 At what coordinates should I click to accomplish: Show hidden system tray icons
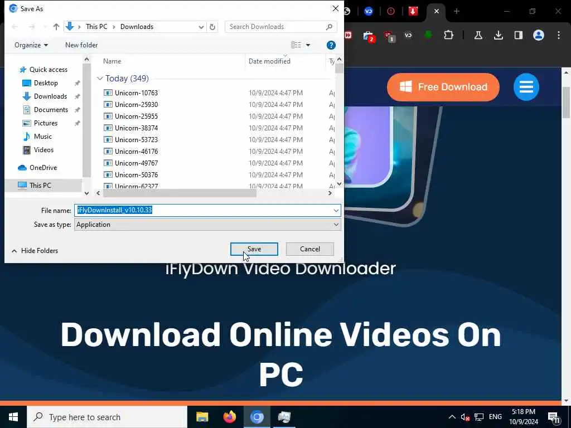[452, 417]
